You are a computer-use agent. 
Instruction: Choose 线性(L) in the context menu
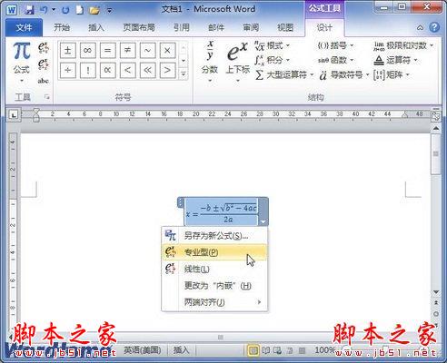pyautogui.click(x=214, y=269)
